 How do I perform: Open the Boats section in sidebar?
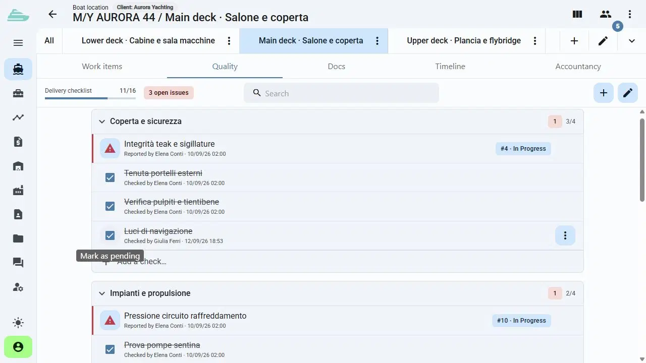point(18,69)
